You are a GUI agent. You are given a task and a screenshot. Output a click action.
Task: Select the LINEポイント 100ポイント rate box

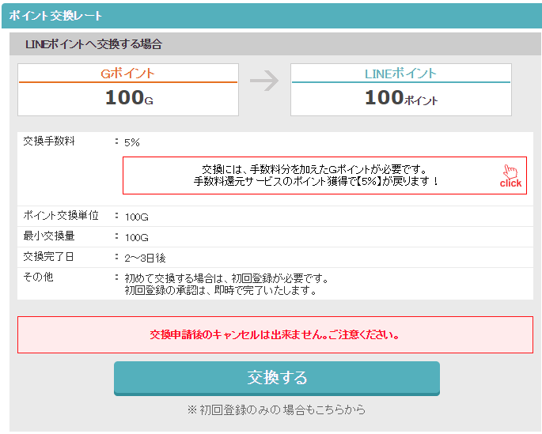tap(401, 90)
